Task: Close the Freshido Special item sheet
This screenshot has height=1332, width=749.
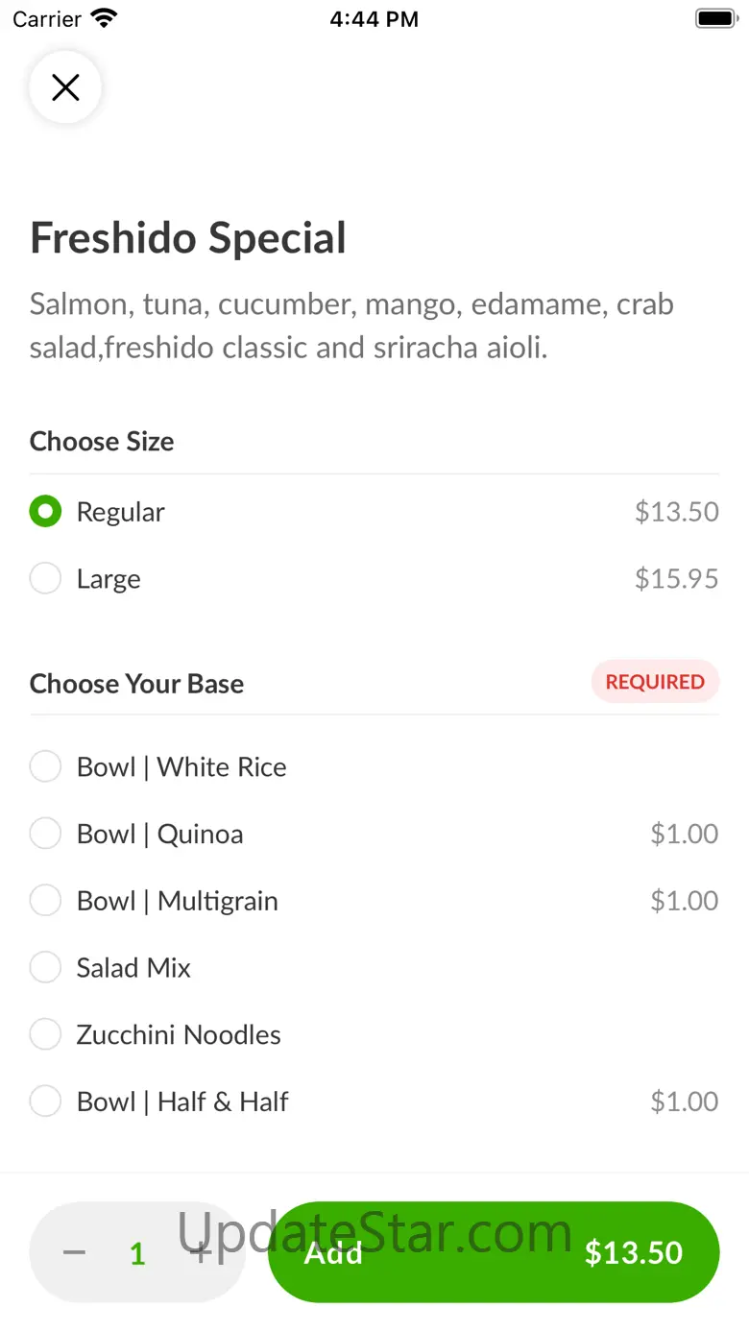Action: (65, 88)
